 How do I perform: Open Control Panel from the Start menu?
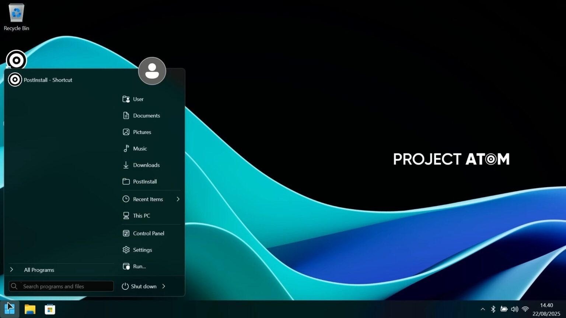(148, 233)
